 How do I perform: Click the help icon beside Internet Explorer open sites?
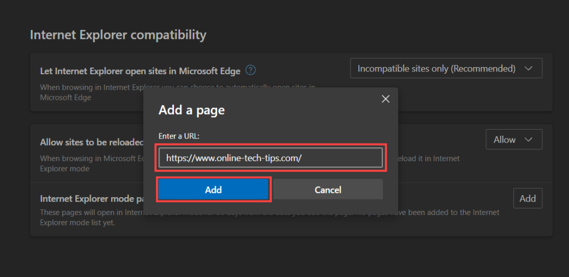(x=251, y=70)
